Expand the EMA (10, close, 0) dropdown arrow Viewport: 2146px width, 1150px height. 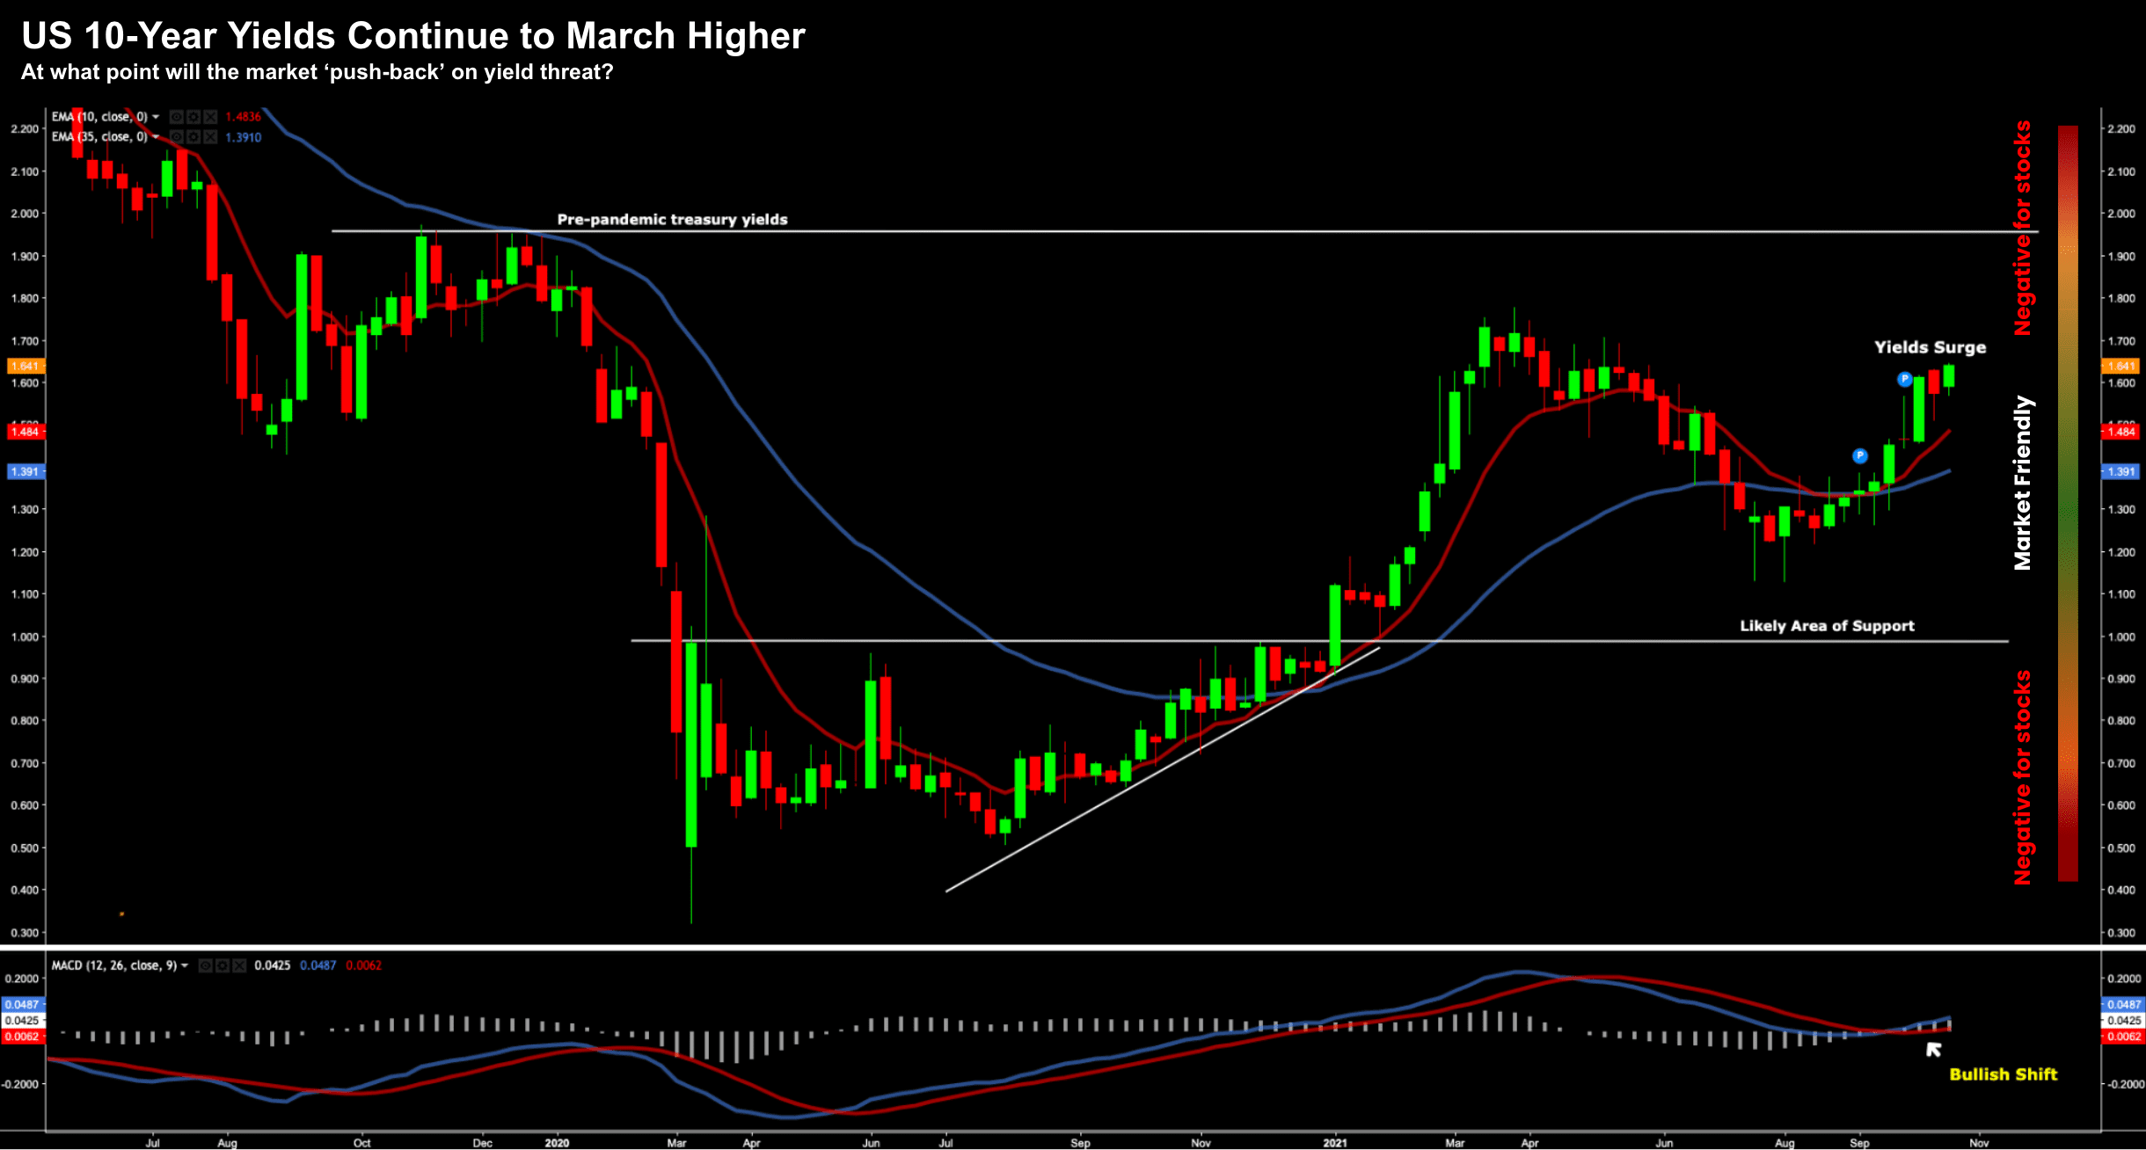point(156,117)
